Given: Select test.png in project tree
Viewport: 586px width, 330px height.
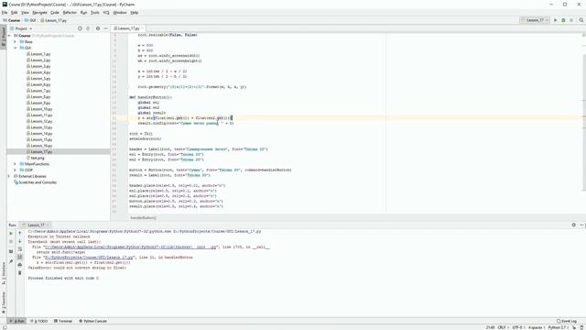Looking at the screenshot, I should tap(35, 158).
